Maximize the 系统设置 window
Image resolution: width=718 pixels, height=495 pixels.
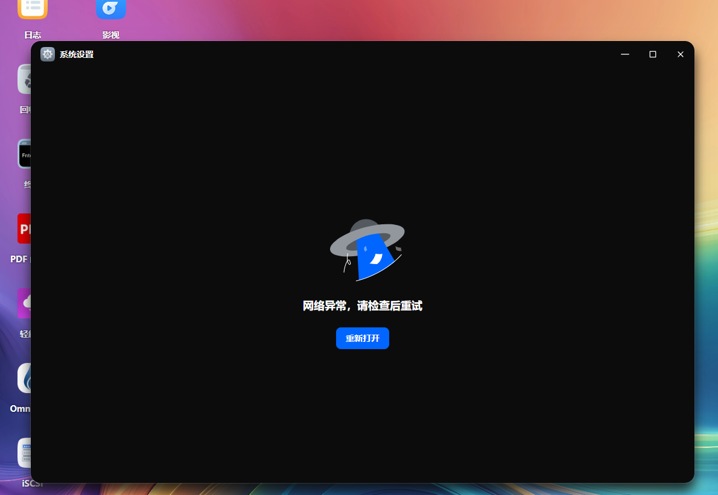coord(652,54)
